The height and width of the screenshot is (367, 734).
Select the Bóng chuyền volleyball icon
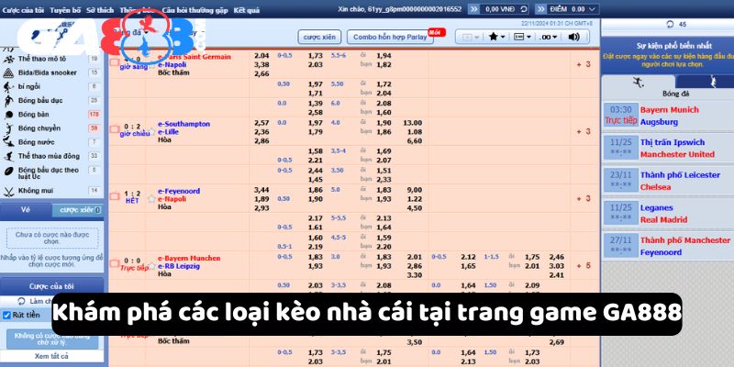coord(8,128)
